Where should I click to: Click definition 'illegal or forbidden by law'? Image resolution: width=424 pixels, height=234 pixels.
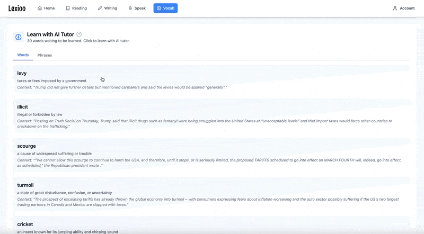coord(40,114)
